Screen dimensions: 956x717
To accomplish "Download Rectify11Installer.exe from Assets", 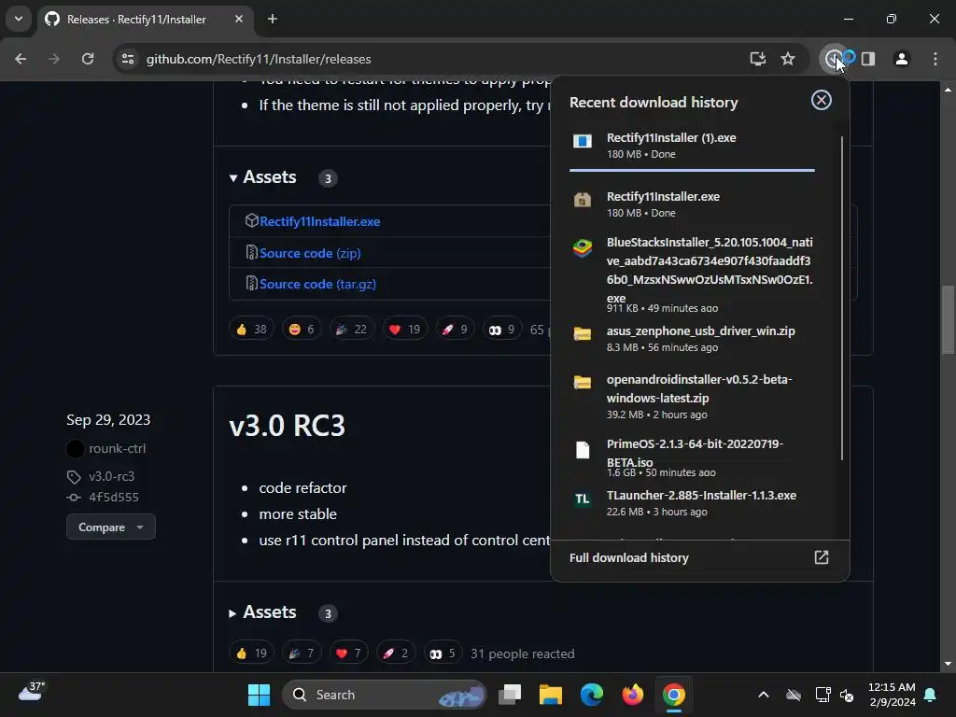I will 319,221.
